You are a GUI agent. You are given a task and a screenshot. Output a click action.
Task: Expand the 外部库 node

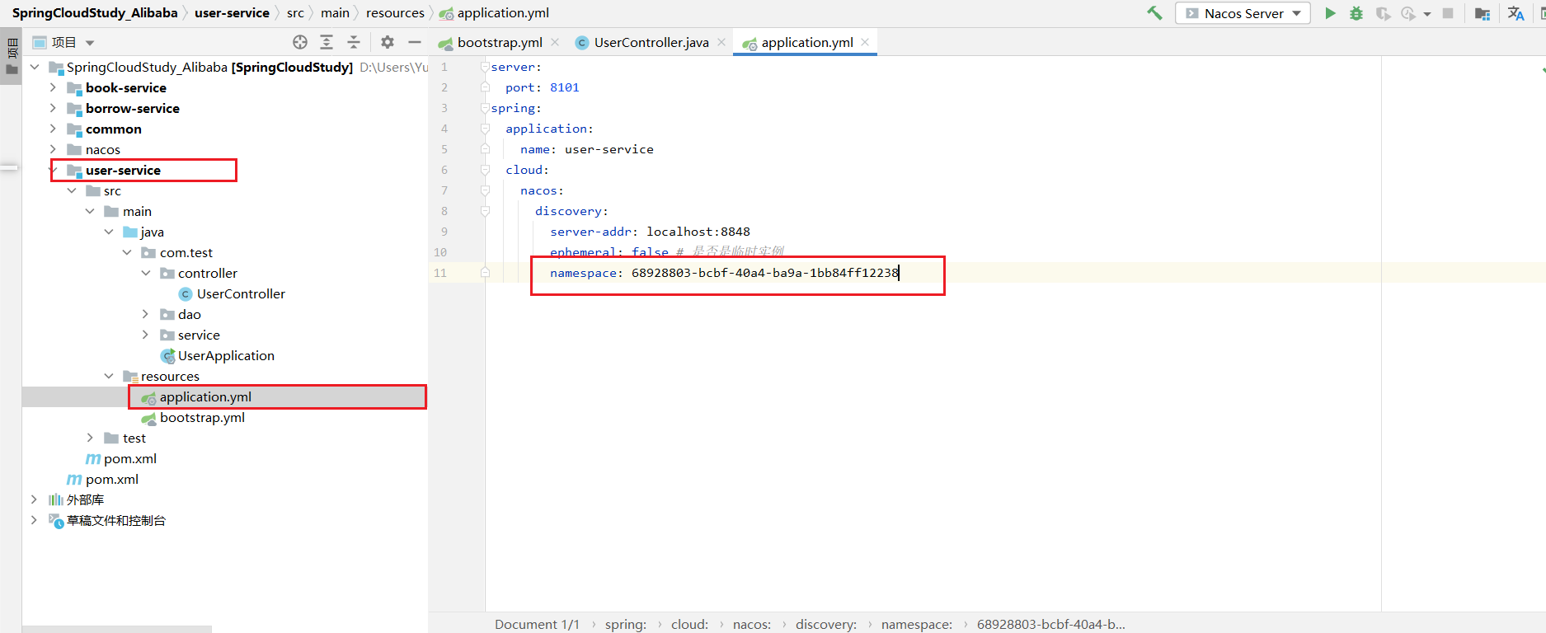(34, 499)
